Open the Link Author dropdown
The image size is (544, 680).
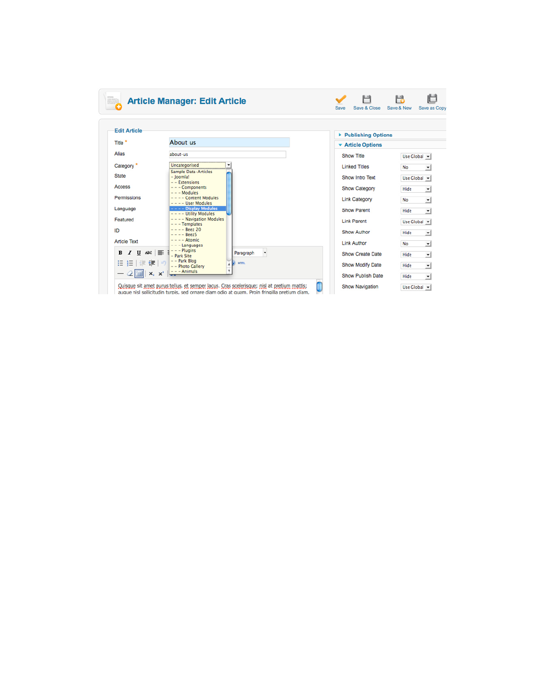point(416,244)
